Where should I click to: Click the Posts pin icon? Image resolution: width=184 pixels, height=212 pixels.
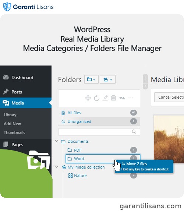click(6, 92)
